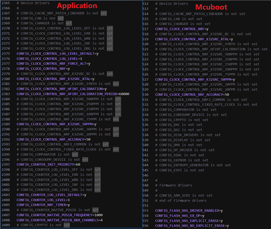Select CONFIG_COUNTER_INIT_PRIORITY=60 line
This screenshot has height=229, width=271.
pos(48,165)
